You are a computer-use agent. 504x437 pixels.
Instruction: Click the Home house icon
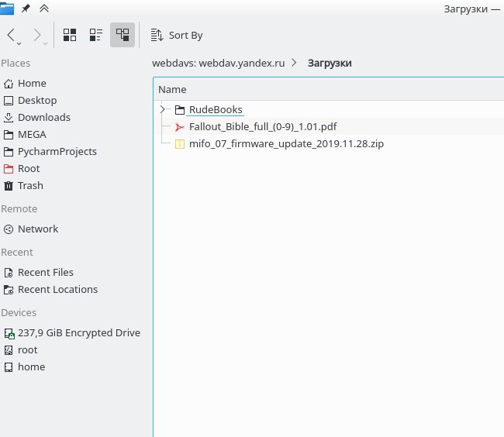tap(9, 84)
